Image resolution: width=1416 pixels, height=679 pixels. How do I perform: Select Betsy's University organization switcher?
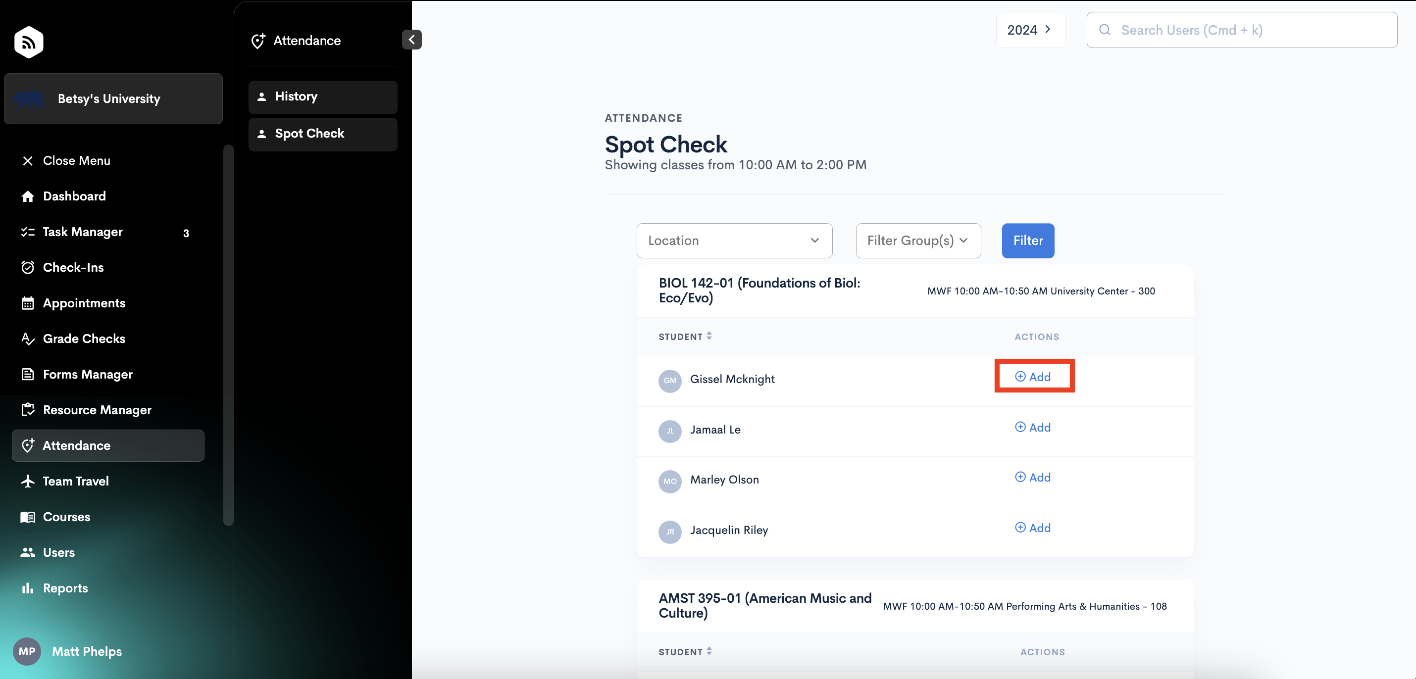pos(113,99)
